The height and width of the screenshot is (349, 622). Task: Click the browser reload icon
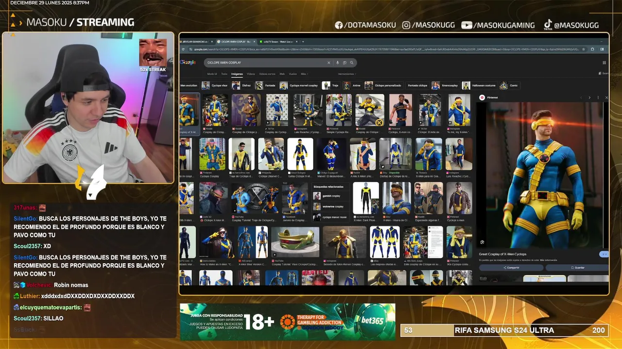coord(183,49)
